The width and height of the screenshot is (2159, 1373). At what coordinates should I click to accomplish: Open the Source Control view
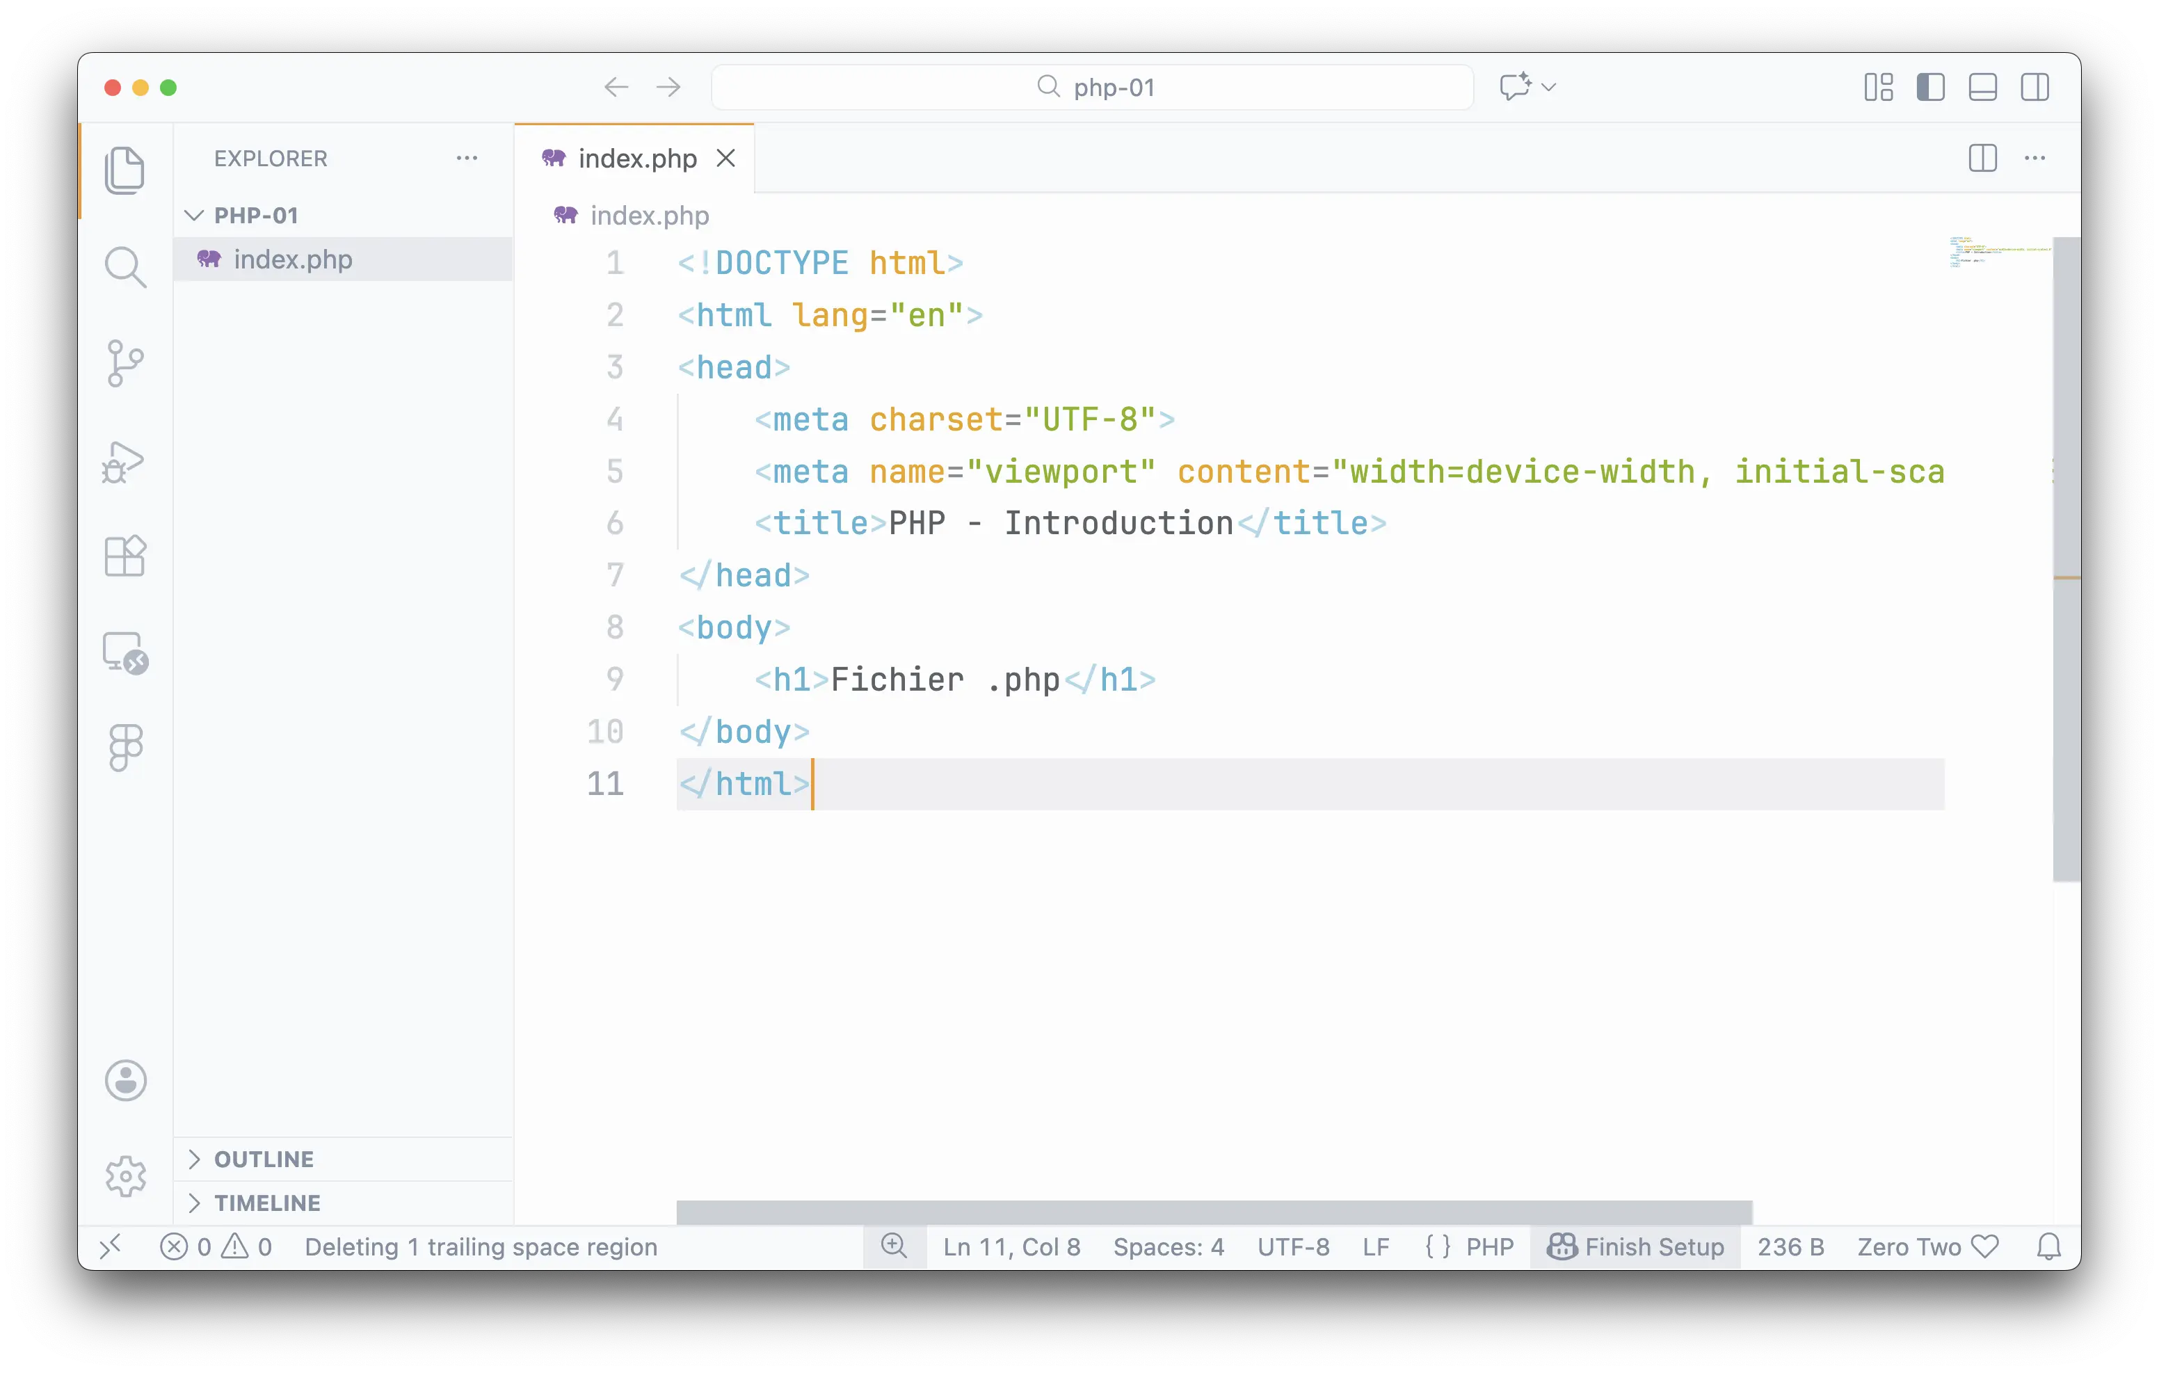pos(125,363)
